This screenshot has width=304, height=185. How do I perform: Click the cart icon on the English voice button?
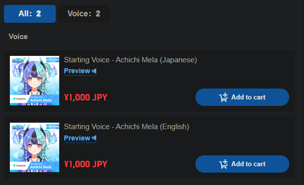pos(224,164)
